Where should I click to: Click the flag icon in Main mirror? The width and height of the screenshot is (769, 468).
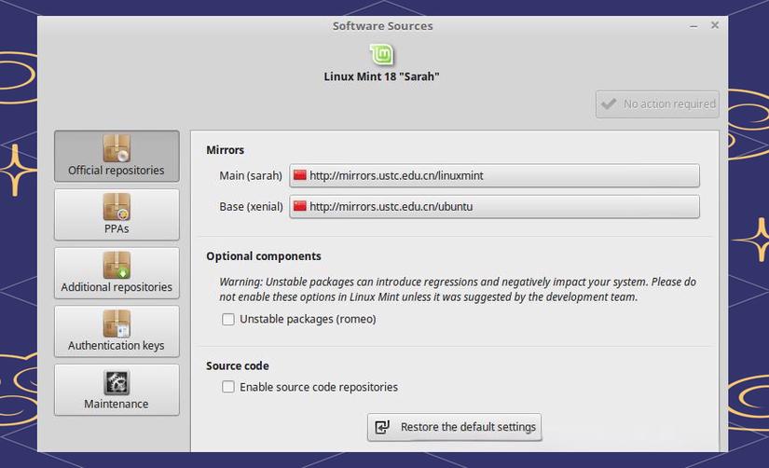[299, 175]
